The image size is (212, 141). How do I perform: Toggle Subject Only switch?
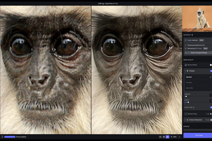coord(211,108)
